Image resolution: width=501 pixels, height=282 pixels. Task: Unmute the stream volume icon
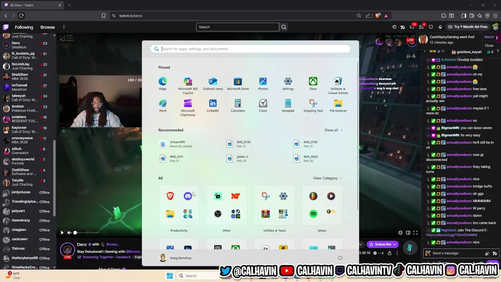coord(69,233)
